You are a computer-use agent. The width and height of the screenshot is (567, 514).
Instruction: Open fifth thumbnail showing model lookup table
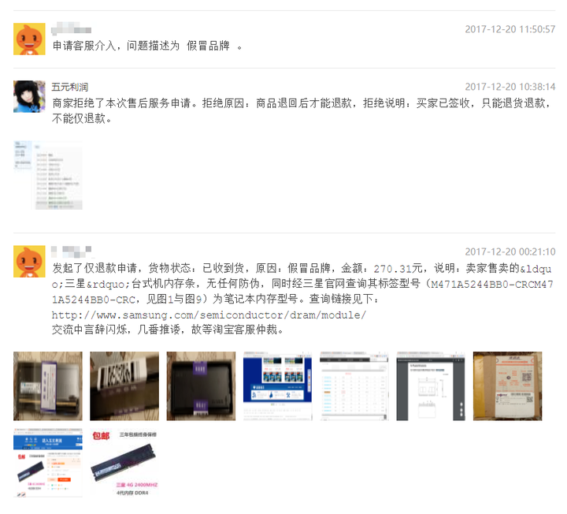coord(354,385)
